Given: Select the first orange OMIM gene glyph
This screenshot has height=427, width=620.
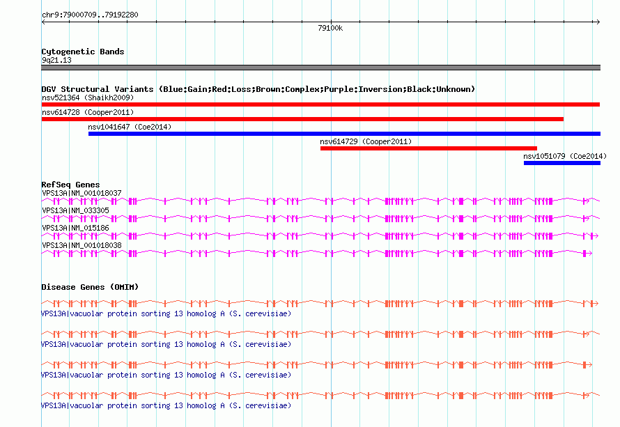Looking at the screenshot, I should click(320, 304).
